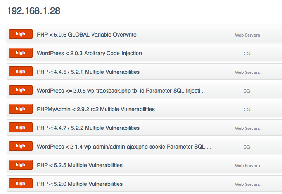Click Web Servers family on GLOBAL Variable row
This screenshot has width=282, height=194.
pos(247,35)
